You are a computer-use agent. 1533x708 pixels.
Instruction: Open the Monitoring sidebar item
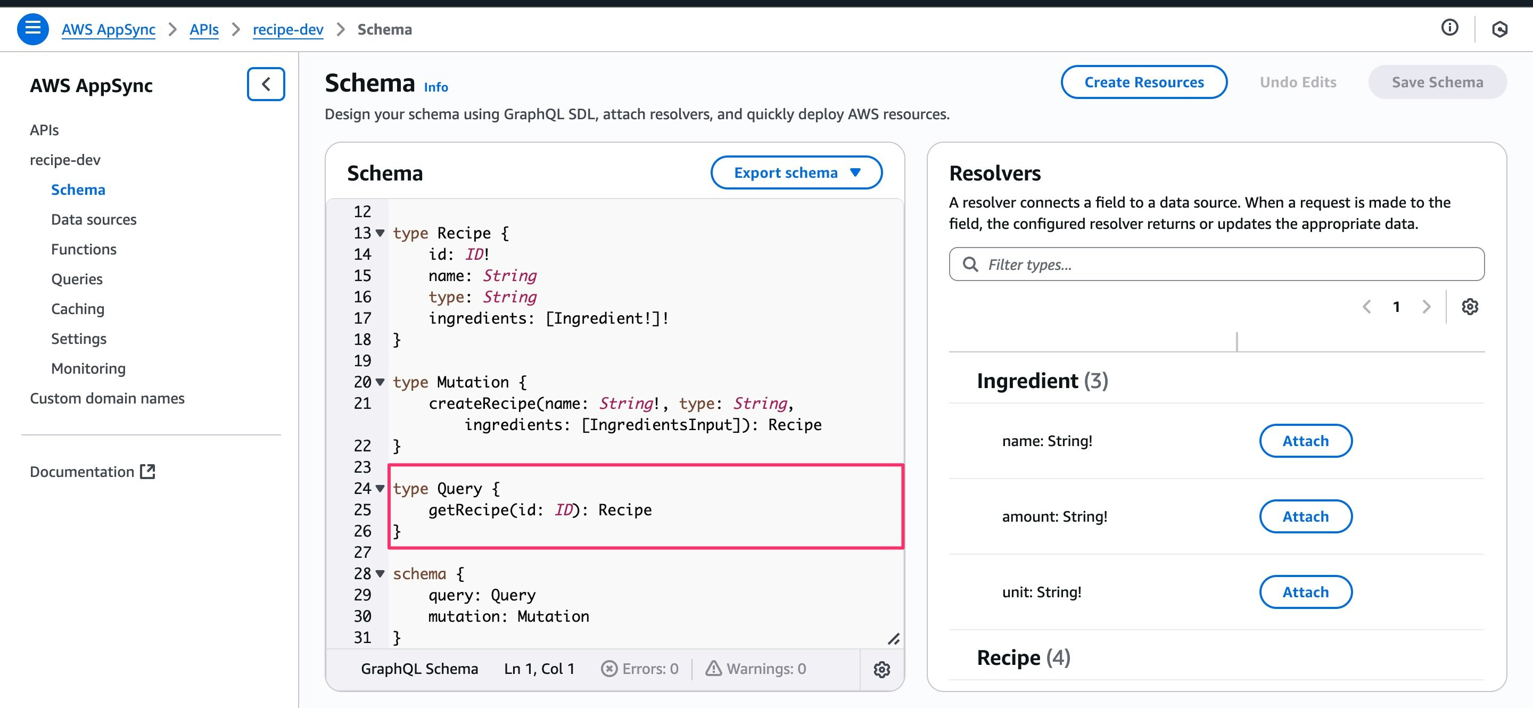88,368
